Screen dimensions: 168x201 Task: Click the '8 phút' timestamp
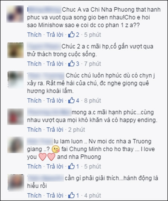[x=93, y=100]
